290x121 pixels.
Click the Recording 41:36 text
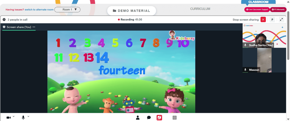tap(131, 20)
